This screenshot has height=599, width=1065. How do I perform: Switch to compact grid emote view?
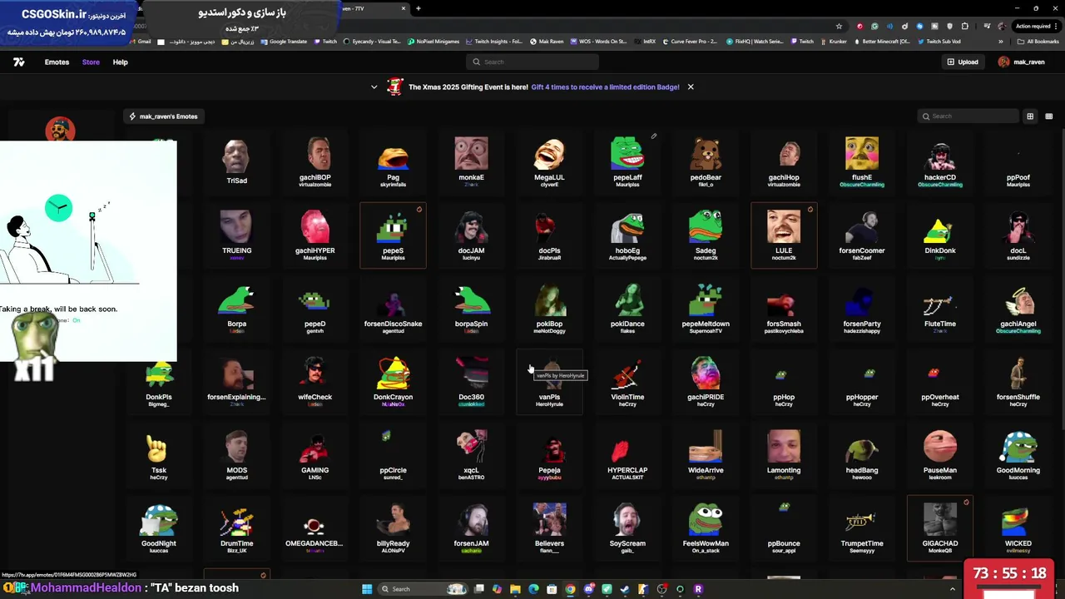[1048, 116]
